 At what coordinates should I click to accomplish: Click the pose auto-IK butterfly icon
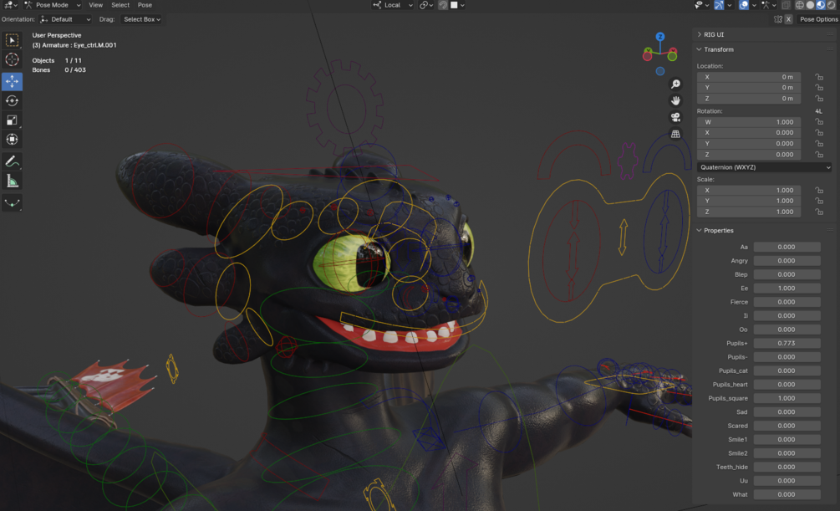coord(778,19)
